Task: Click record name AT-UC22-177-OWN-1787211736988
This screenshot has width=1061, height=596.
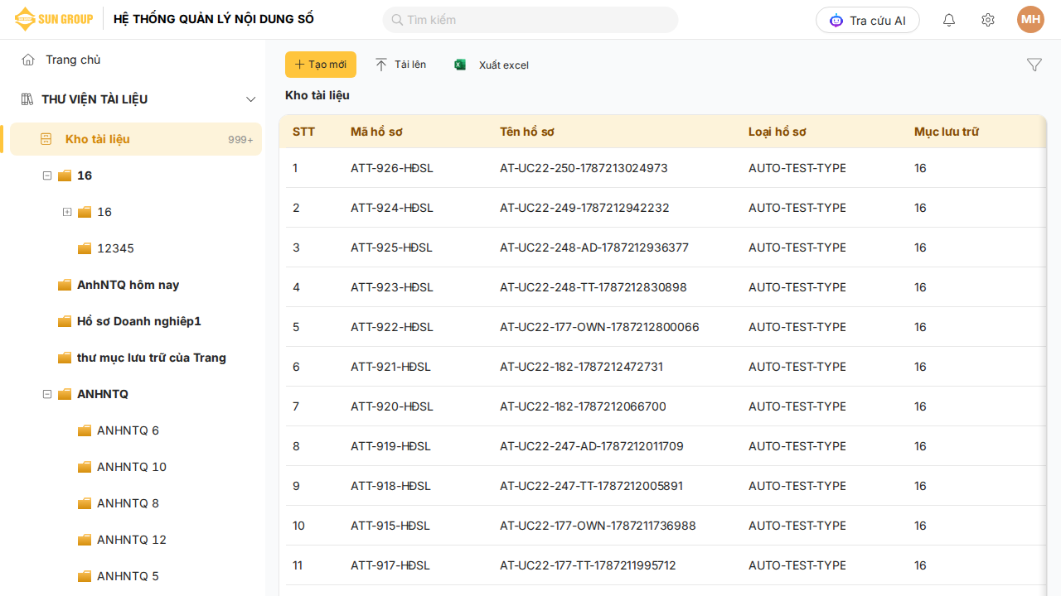Action: click(598, 526)
